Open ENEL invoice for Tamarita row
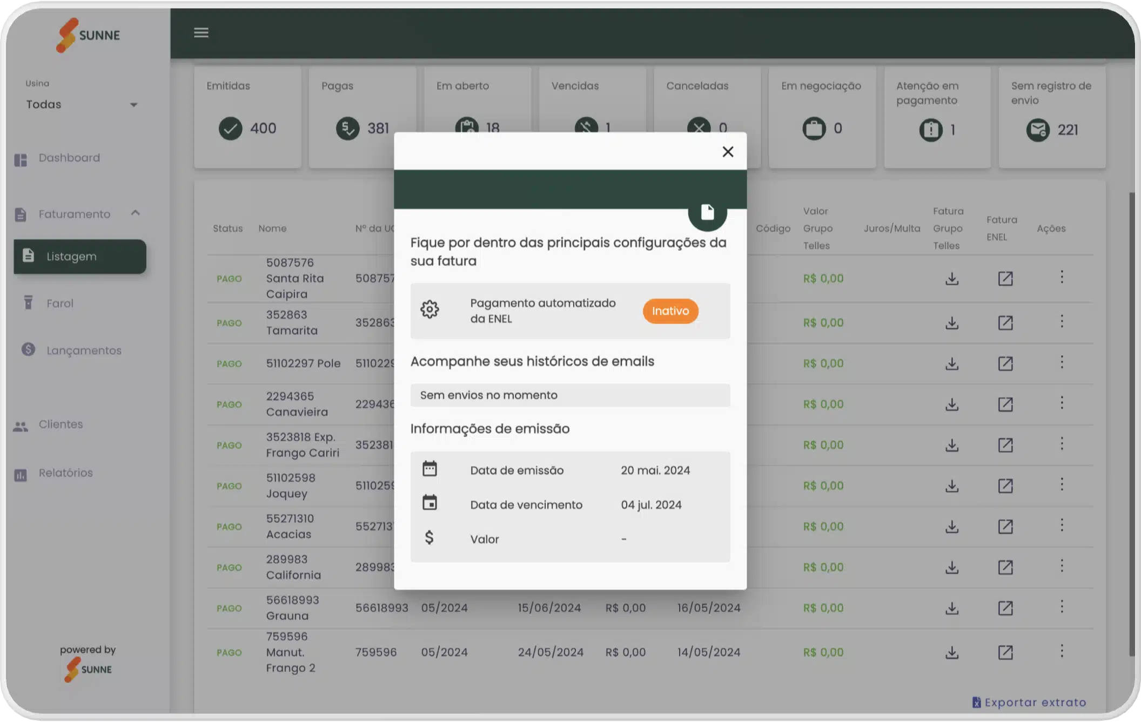Screen dimensions: 1141x722 (x=1005, y=323)
